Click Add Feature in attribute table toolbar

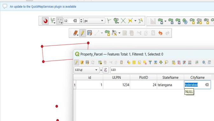(x=100, y=62)
